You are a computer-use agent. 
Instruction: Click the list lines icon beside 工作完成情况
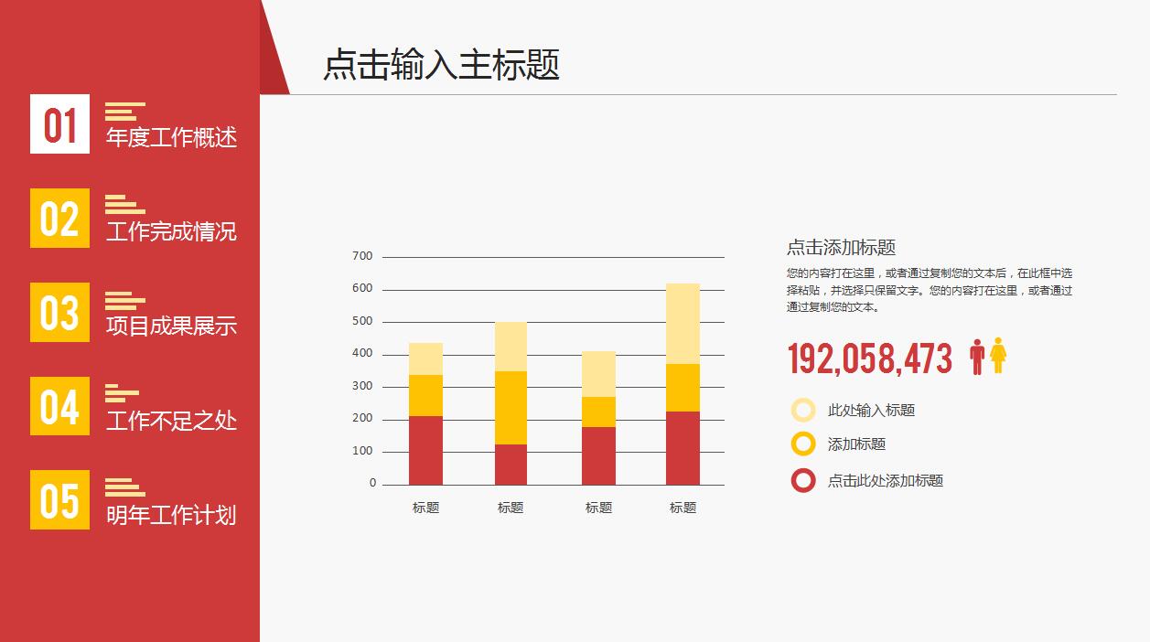pos(124,205)
